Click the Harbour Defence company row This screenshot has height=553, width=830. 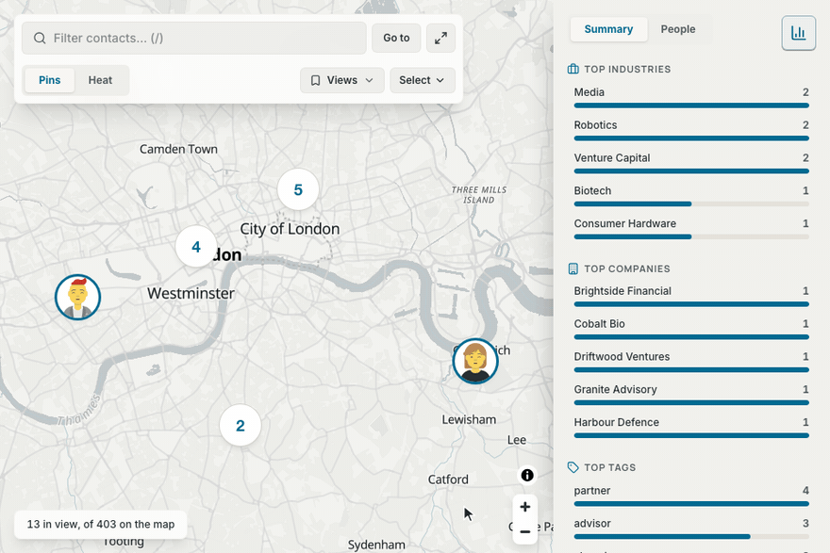691,427
